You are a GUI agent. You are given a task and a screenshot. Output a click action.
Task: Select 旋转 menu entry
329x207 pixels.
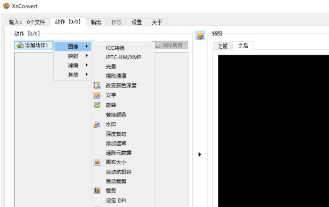[123, 105]
